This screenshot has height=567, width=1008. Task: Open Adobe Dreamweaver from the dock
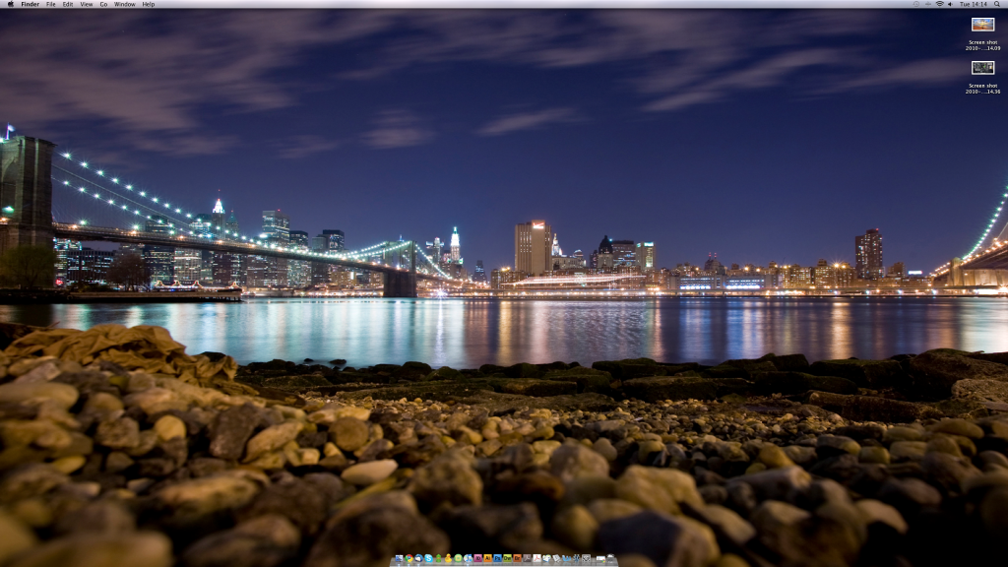pyautogui.click(x=507, y=558)
